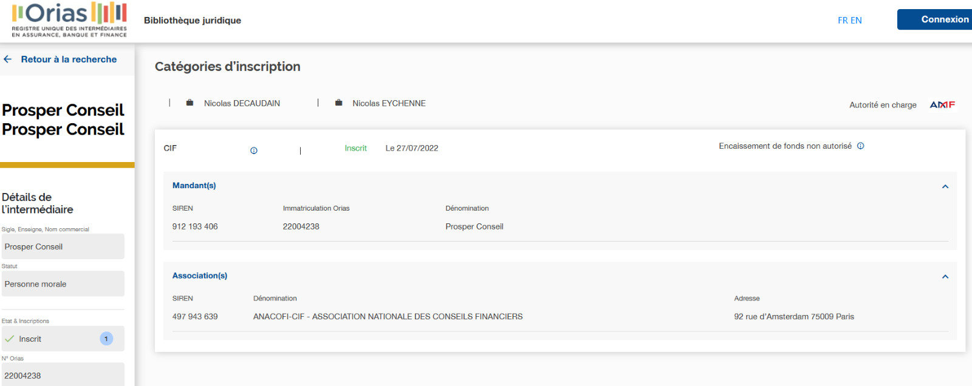
Task: Click info icon beside Encaissement de fonds
Action: (860, 146)
